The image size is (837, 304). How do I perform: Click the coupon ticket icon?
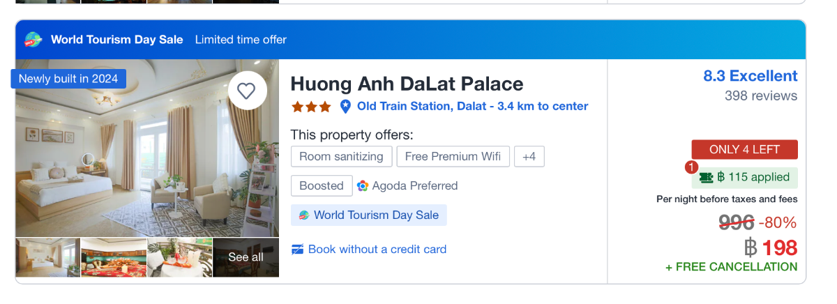(x=706, y=177)
